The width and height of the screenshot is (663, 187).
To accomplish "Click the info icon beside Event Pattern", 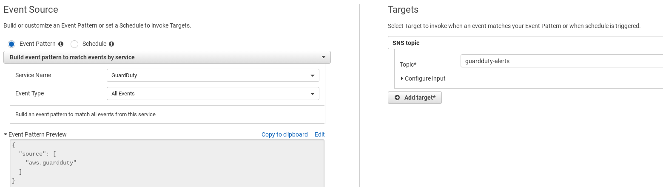I will point(61,44).
